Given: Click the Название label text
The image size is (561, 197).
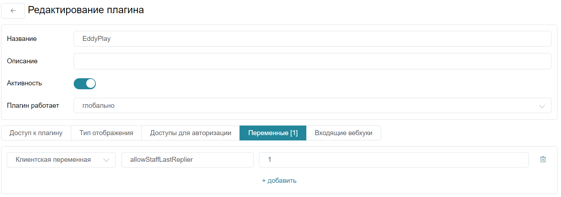Looking at the screenshot, I should pos(22,39).
